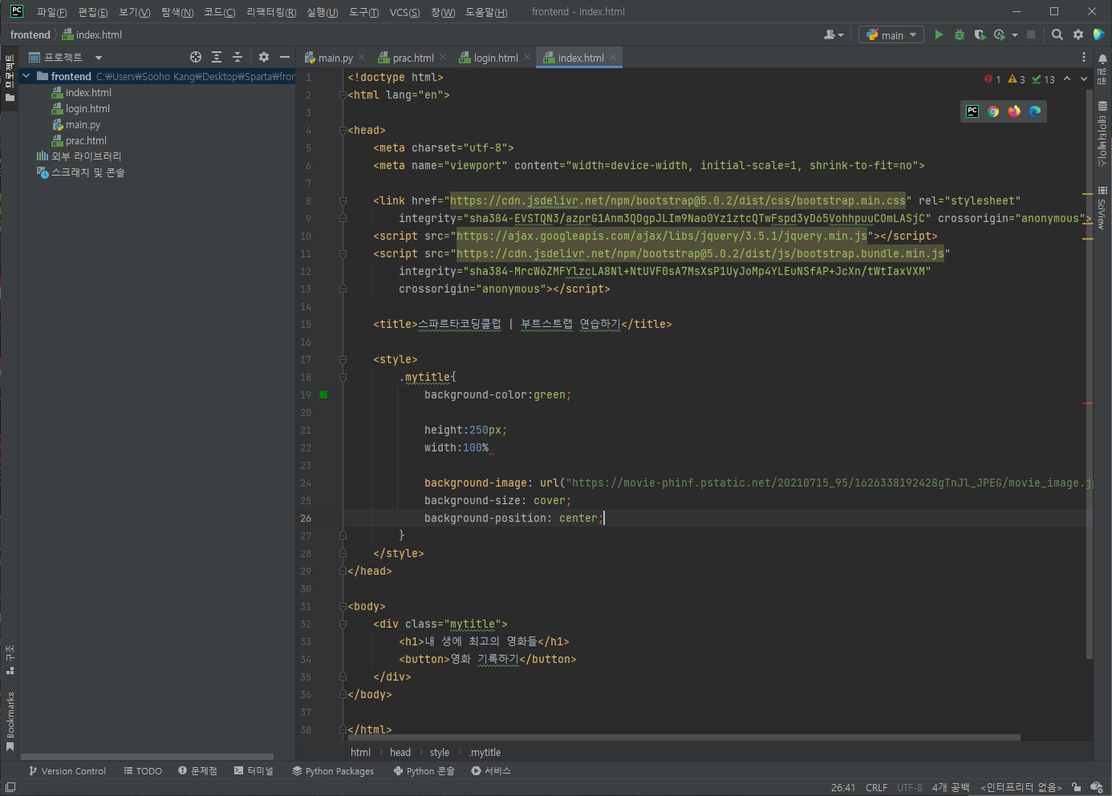1112x796 pixels.
Task: Open run configuration dropdown labeled main
Action: 891,34
